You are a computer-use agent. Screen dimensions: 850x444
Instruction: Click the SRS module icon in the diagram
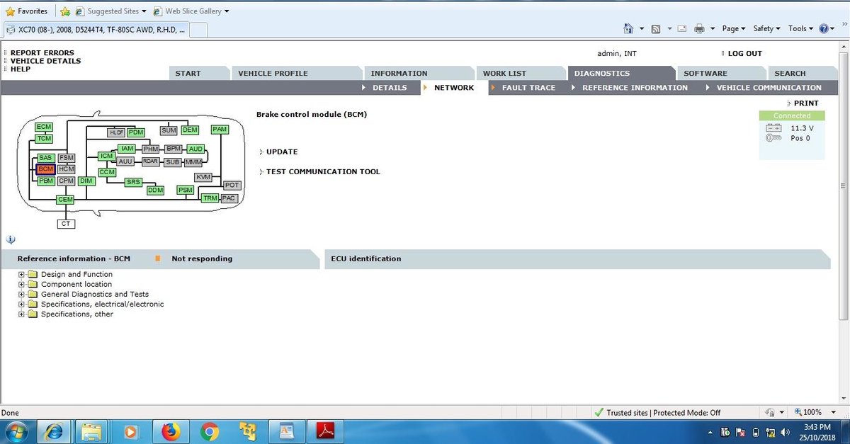133,182
